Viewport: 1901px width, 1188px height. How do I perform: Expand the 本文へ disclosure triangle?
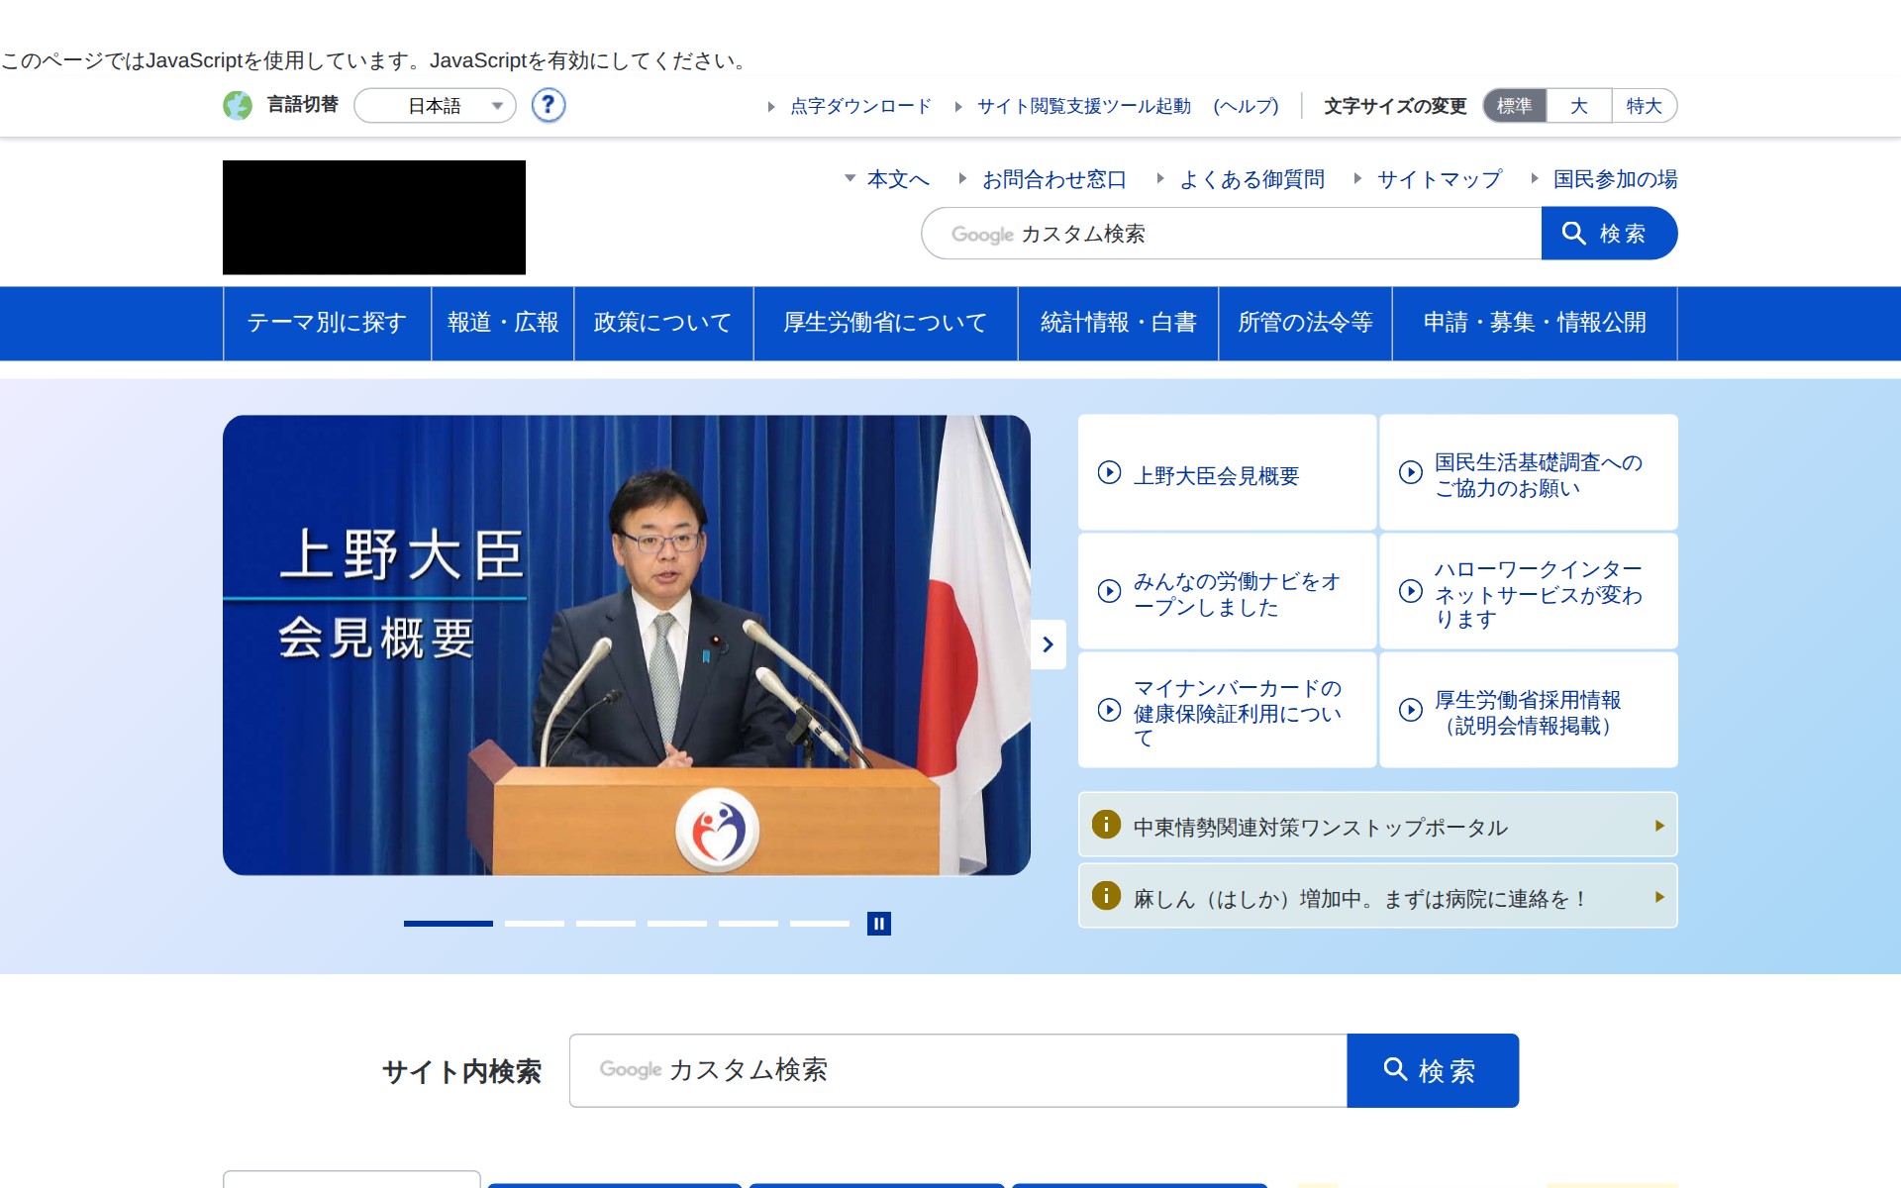[x=850, y=180]
